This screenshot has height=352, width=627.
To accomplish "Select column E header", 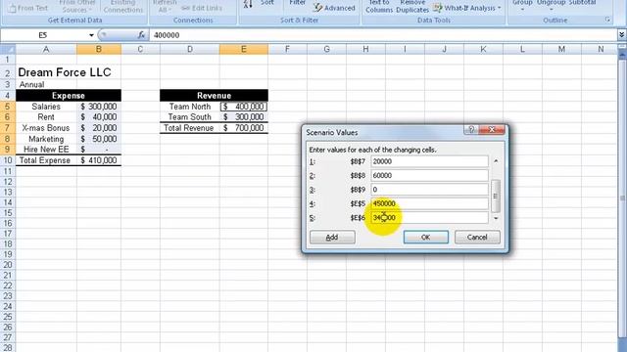I will [x=244, y=49].
